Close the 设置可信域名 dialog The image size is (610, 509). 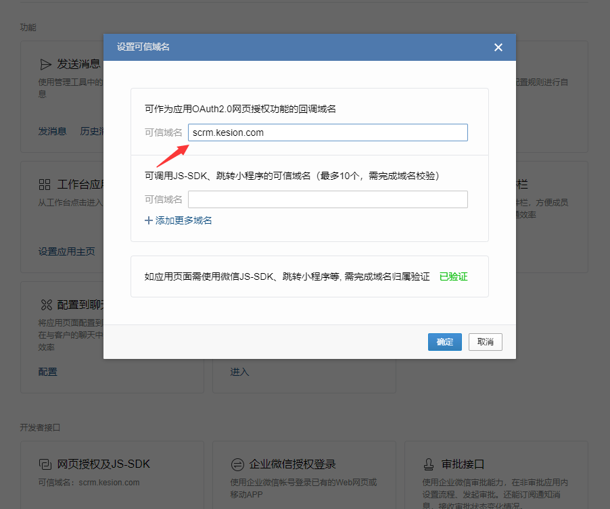[498, 47]
